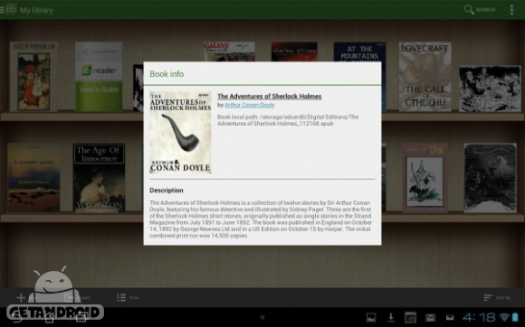This screenshot has width=525, height=327.
Task: Tap the My library title in top bar
Action: (36, 10)
